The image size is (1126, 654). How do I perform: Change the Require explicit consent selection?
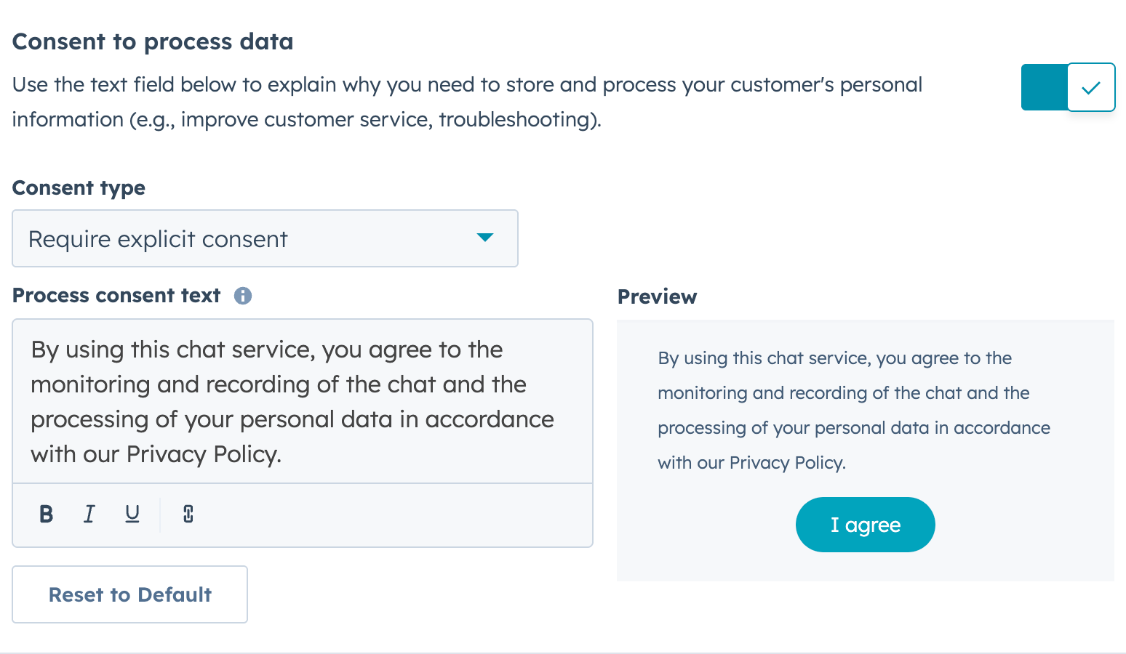[265, 238]
